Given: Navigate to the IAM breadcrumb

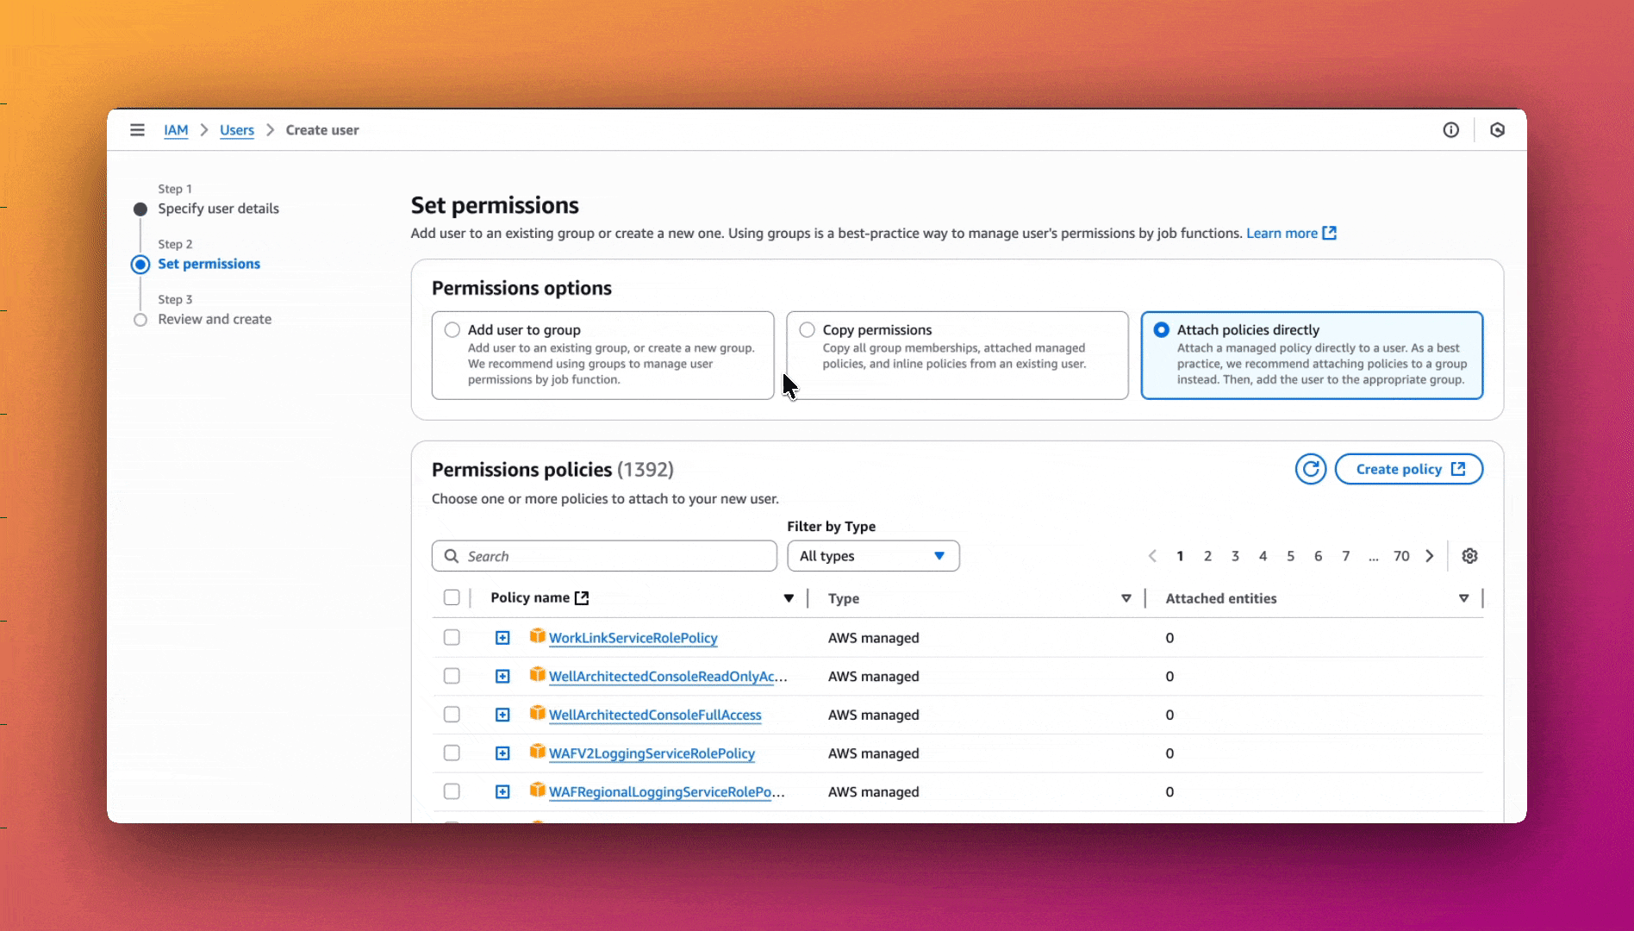Looking at the screenshot, I should [x=176, y=130].
